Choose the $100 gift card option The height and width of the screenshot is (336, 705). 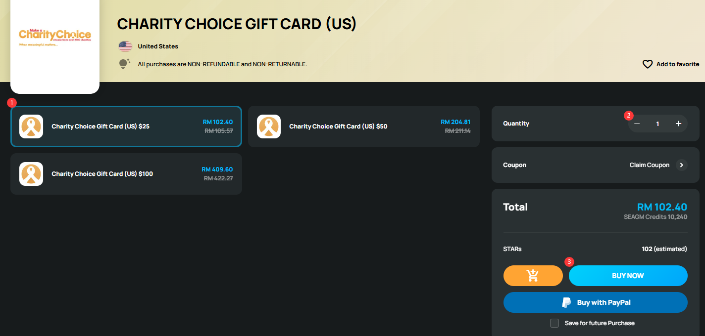point(126,174)
